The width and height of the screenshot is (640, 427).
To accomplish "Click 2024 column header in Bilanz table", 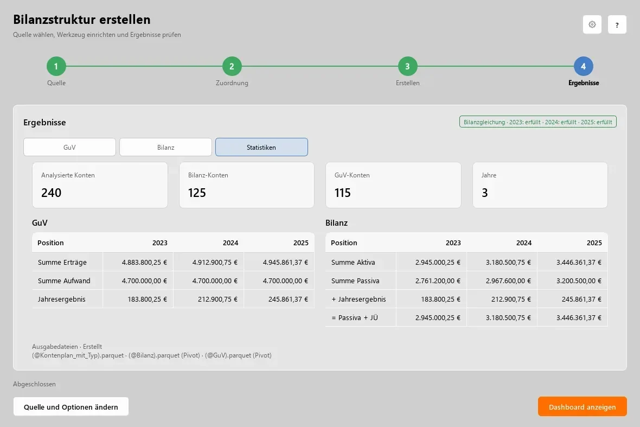I will click(x=524, y=243).
